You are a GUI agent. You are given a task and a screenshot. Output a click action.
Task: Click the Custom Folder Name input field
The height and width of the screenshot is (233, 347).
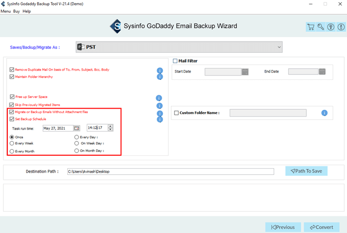[x=268, y=113]
